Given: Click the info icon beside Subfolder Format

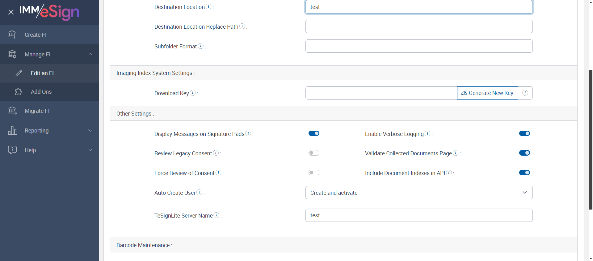Looking at the screenshot, I should click(201, 46).
